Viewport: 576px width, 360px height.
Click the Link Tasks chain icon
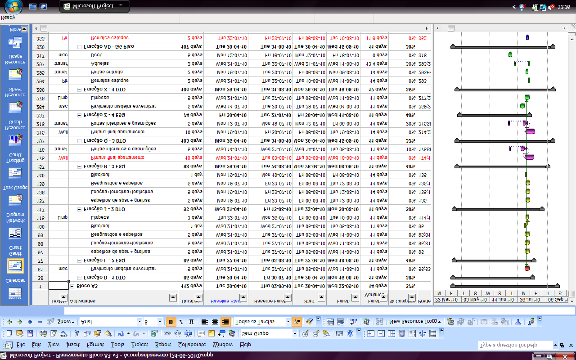point(167,333)
